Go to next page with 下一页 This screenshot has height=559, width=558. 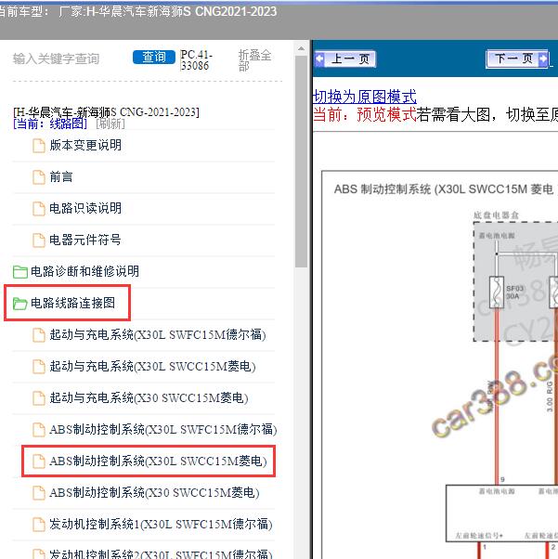(517, 58)
